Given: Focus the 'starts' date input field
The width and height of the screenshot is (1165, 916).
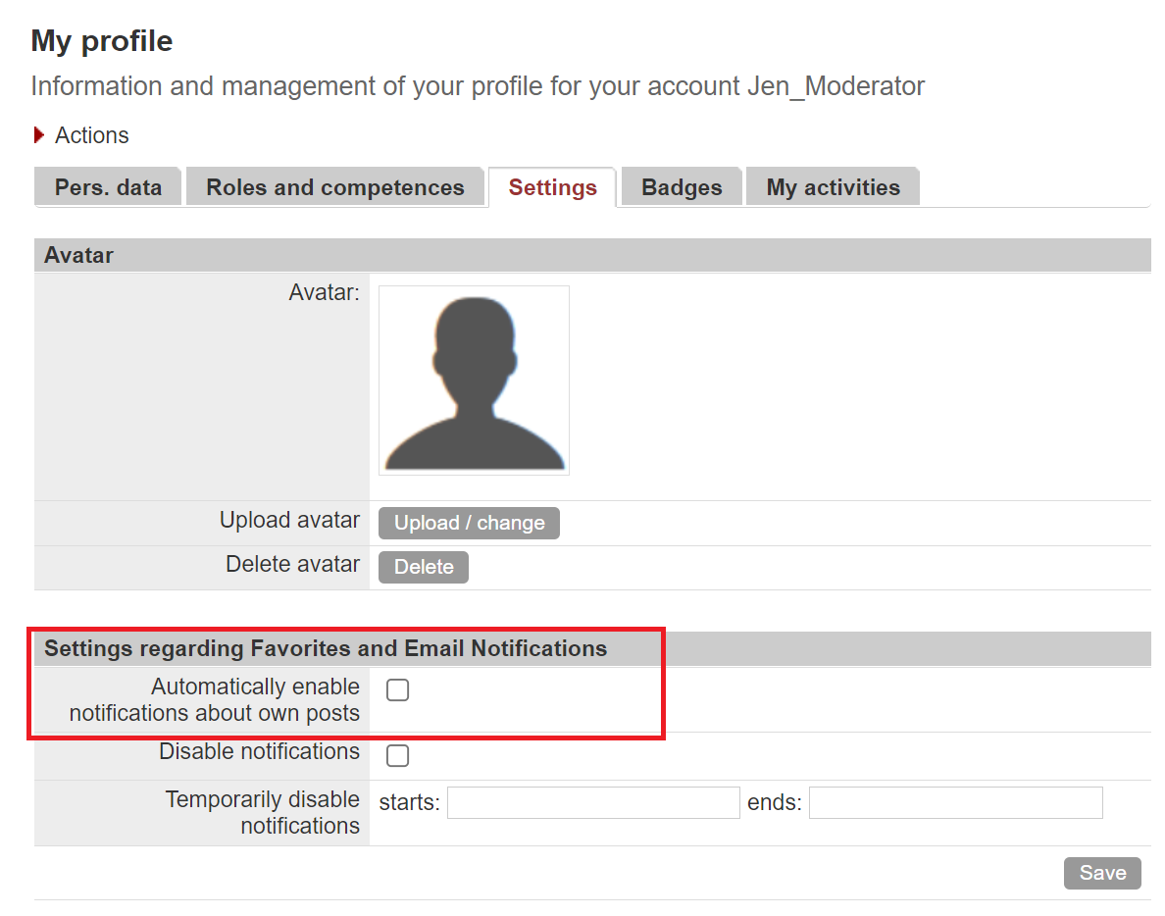Looking at the screenshot, I should coord(592,802).
